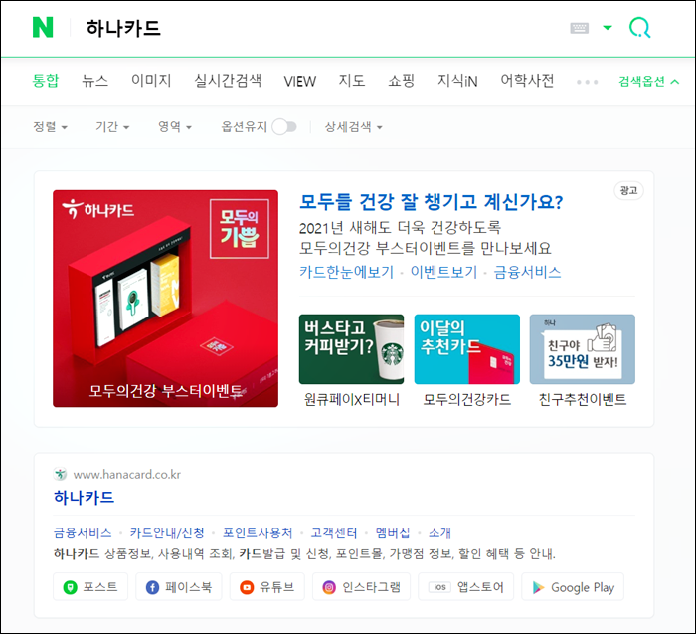Click the 이벤트보기 link
This screenshot has height=634, width=696.
(x=443, y=272)
